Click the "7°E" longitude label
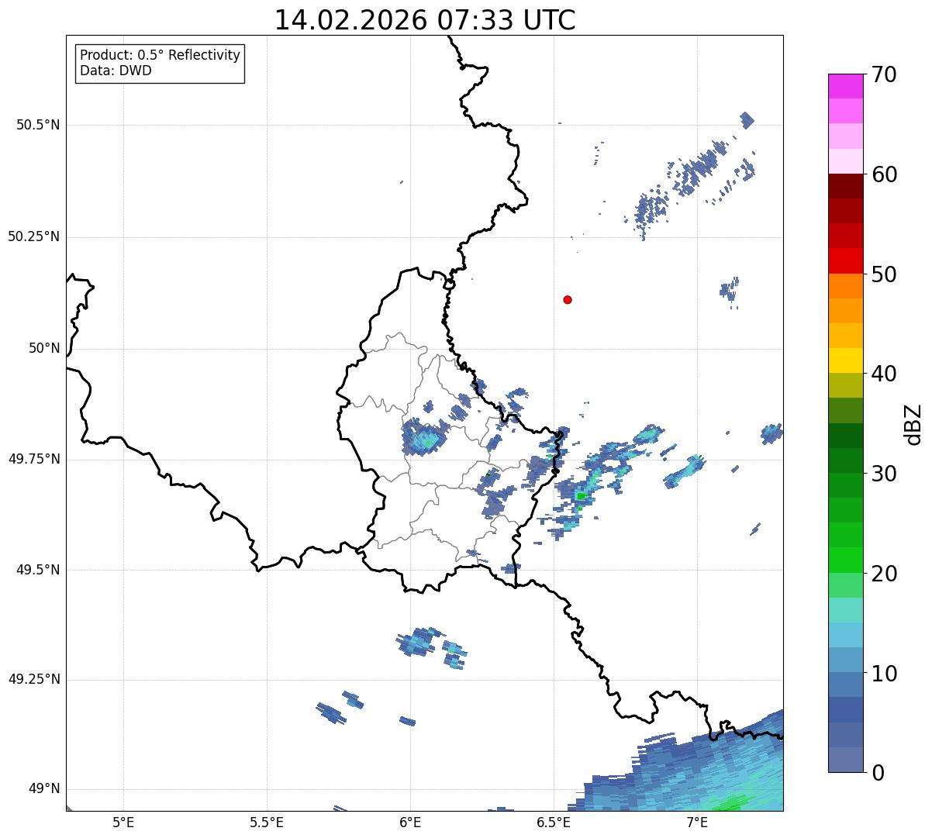Image resolution: width=932 pixels, height=838 pixels. pyautogui.click(x=697, y=822)
